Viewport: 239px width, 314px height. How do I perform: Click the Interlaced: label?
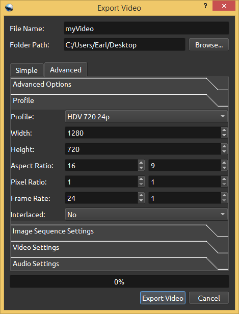point(28,215)
